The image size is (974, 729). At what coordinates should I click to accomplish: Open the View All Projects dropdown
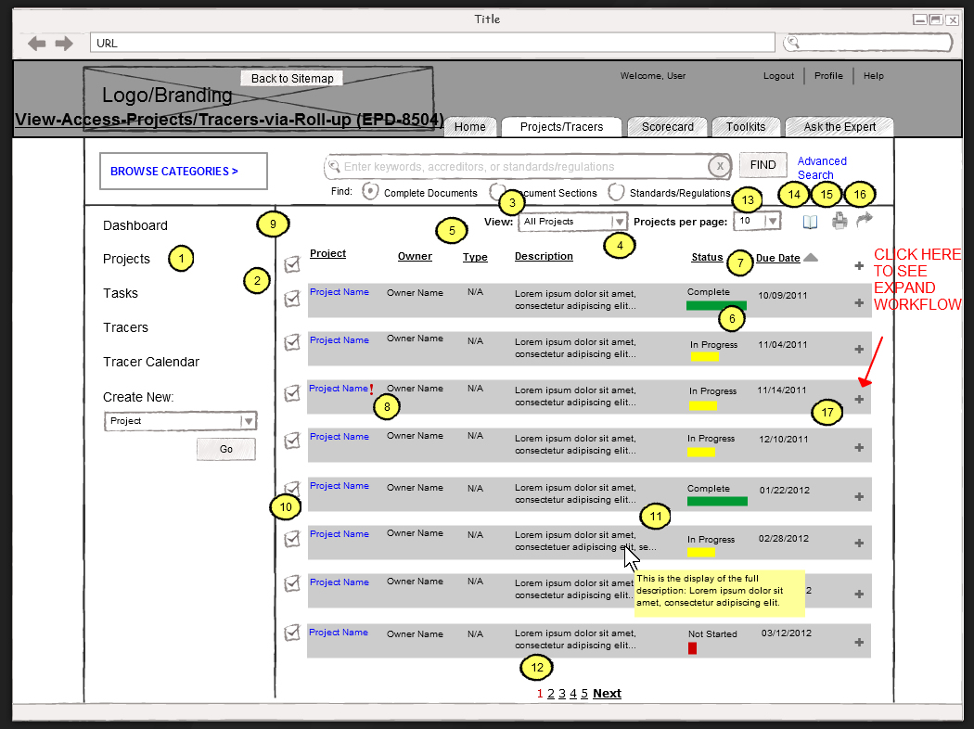[x=572, y=222]
